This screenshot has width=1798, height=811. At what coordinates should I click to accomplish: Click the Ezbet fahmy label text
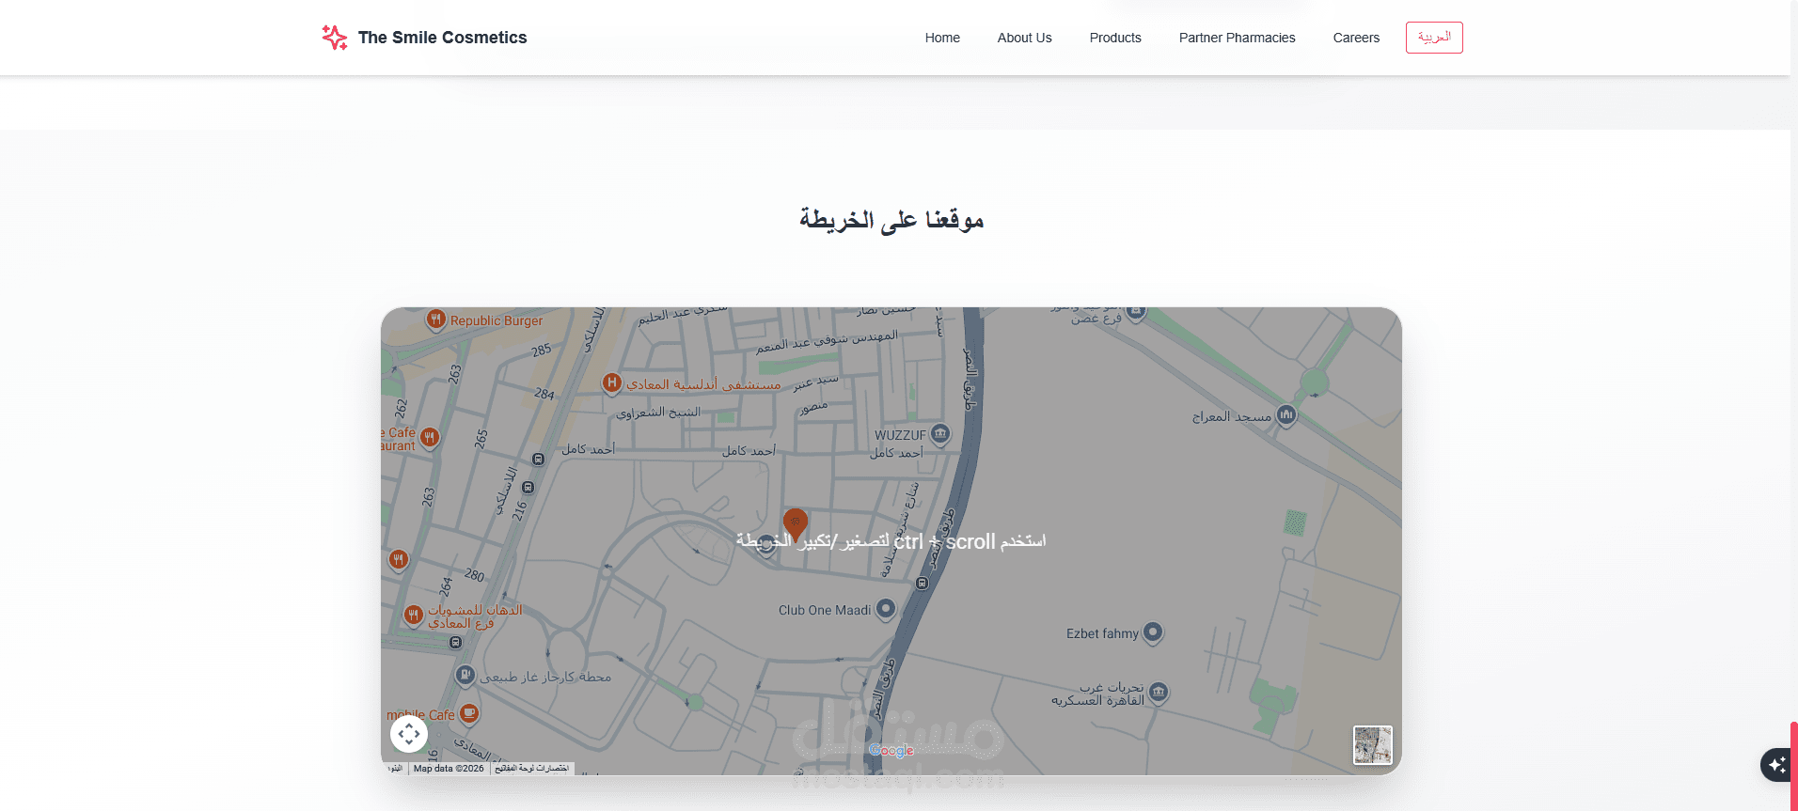1102,633
